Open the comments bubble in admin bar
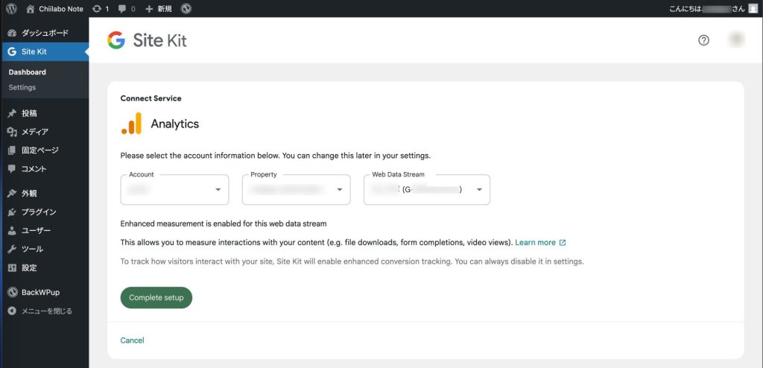The image size is (763, 368). coord(127,9)
